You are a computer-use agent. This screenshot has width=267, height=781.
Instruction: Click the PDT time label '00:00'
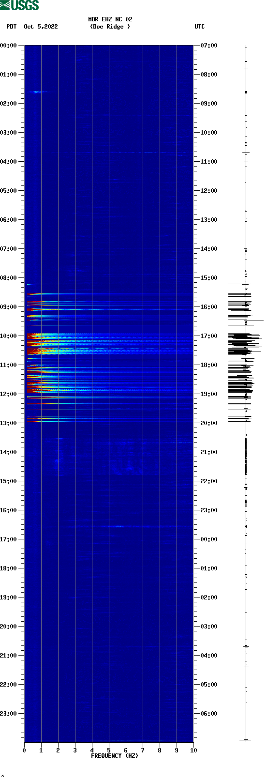pyautogui.click(x=8, y=46)
